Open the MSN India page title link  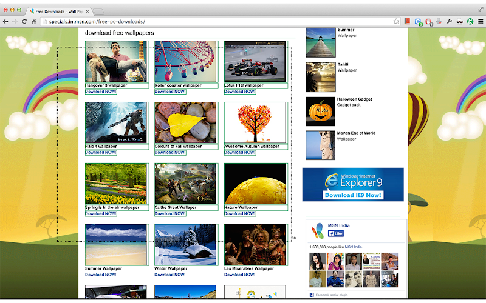(x=338, y=225)
